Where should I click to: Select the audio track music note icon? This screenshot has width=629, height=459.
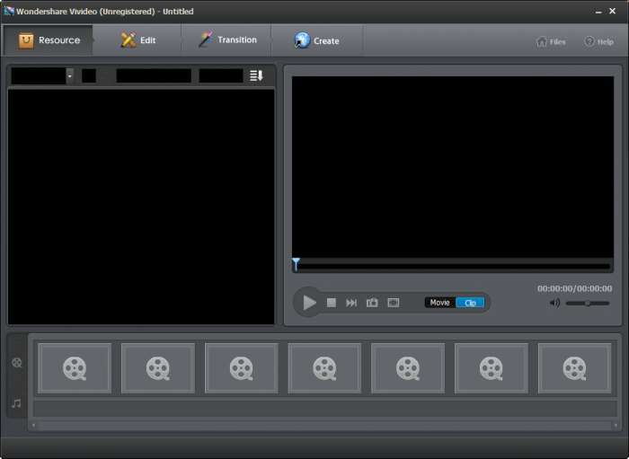17,403
